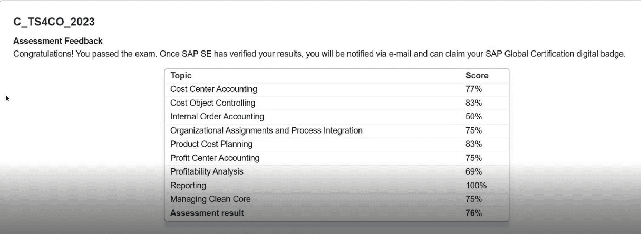Click the Profit Center Accounting topic
Viewport: 641px width, 234px height.
coord(215,158)
